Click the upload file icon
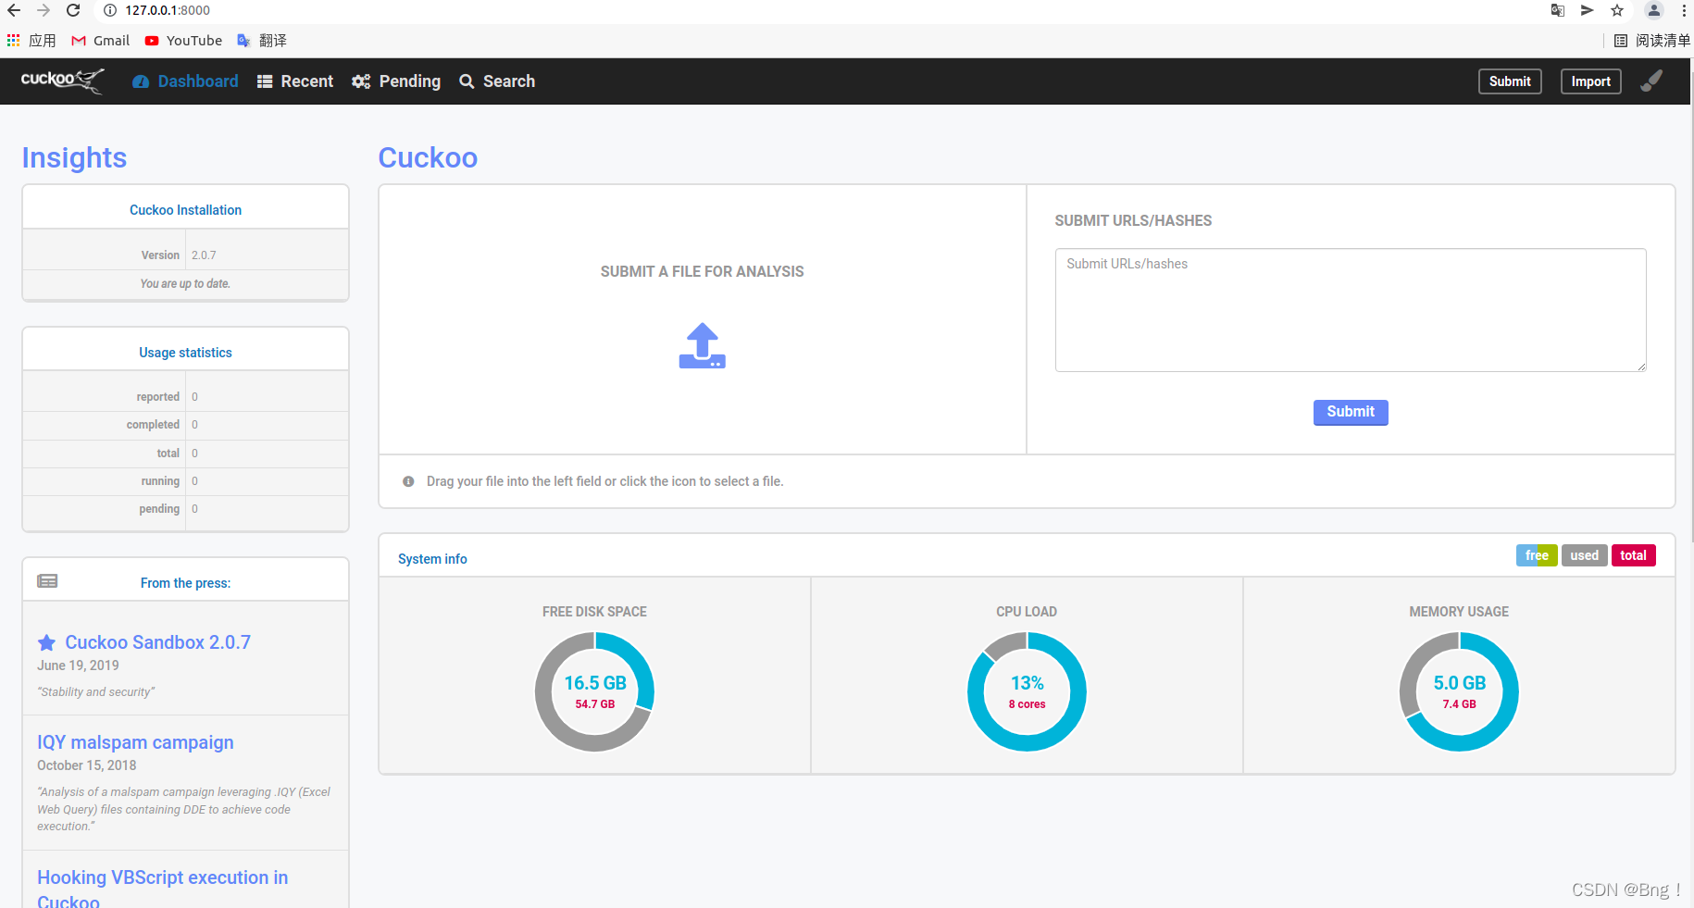The width and height of the screenshot is (1694, 908). [703, 345]
